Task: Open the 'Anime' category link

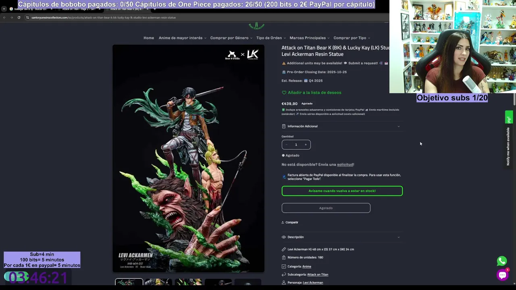Action: tap(307, 267)
